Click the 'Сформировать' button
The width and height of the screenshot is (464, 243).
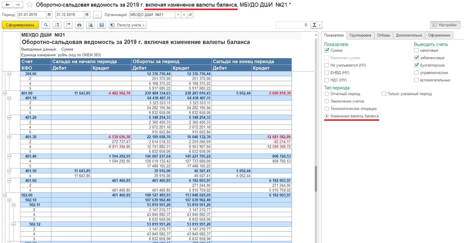click(x=20, y=25)
